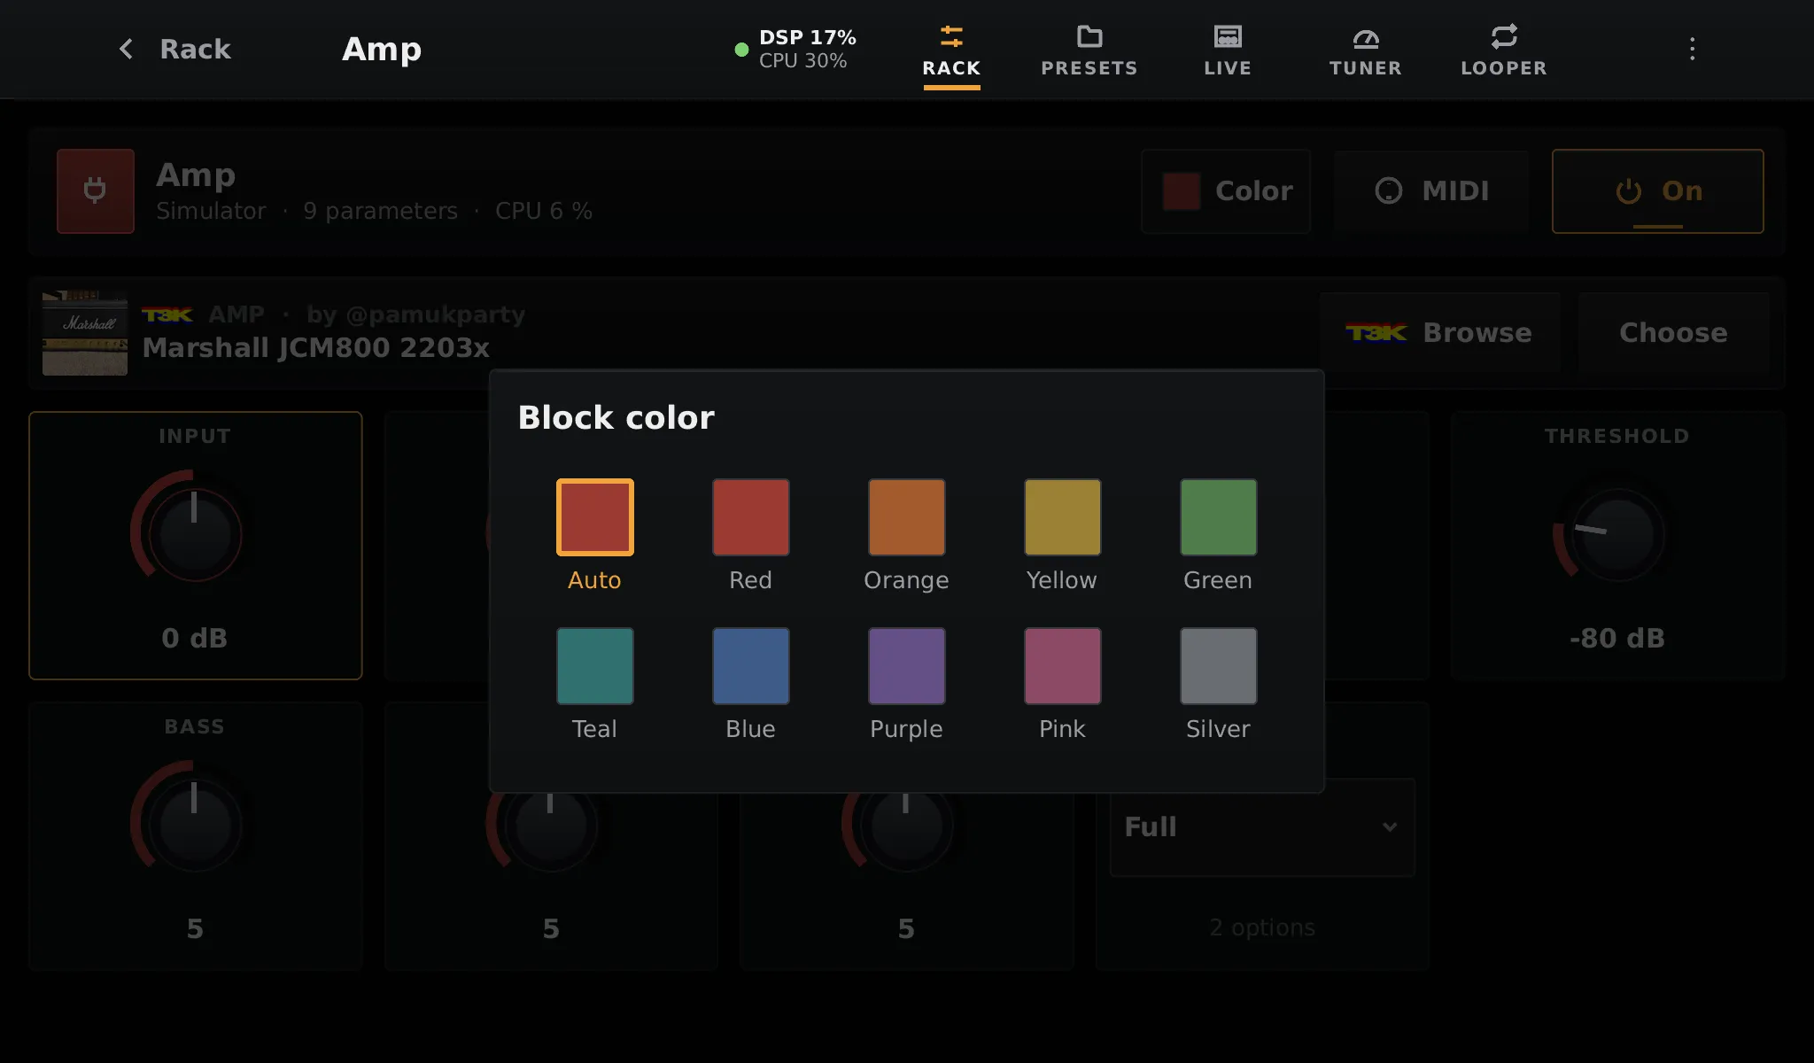This screenshot has width=1814, height=1063.
Task: Open the three-dot overflow menu
Action: [1692, 49]
